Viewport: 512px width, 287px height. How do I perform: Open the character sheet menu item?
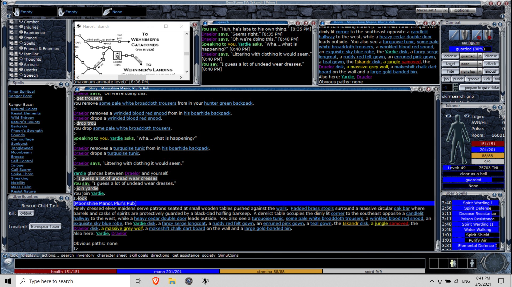point(112,255)
